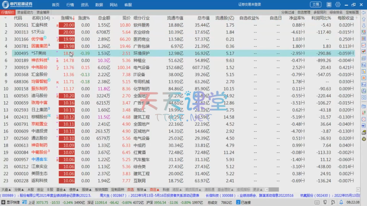The width and height of the screenshot is (367, 206).
Task: Click the 综合排名 button
Action: click(336, 12)
